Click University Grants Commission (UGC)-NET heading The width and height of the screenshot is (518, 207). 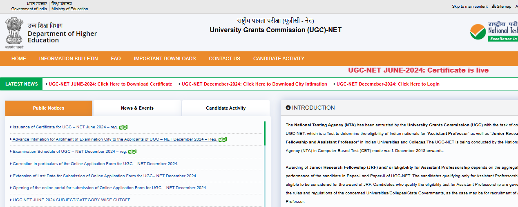click(276, 30)
